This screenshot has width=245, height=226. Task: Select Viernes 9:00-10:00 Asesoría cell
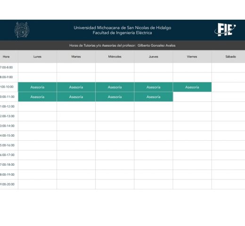tap(192, 87)
